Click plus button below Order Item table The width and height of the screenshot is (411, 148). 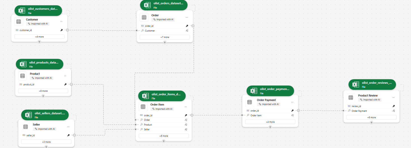click(x=164, y=141)
